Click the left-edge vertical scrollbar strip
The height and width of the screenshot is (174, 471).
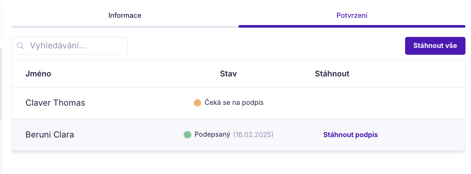point(1,84)
